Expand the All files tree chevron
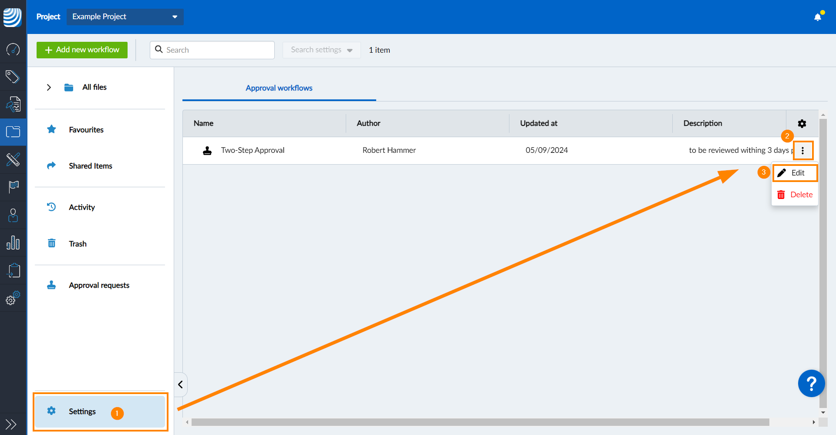This screenshot has height=435, width=836. pos(49,88)
